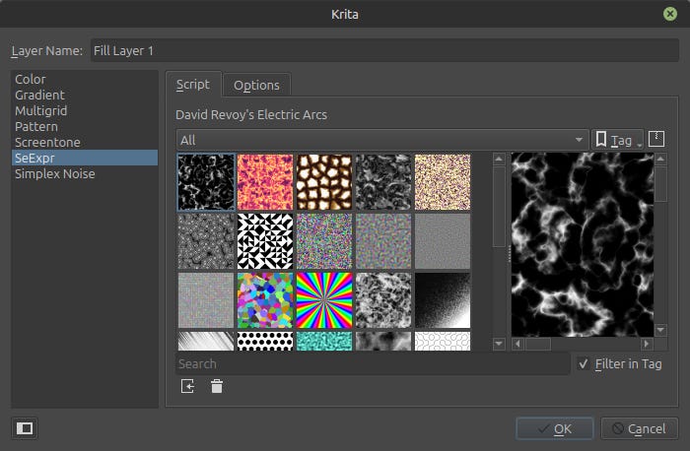Confirm with the OK button
This screenshot has width=690, height=451.
coord(554,428)
